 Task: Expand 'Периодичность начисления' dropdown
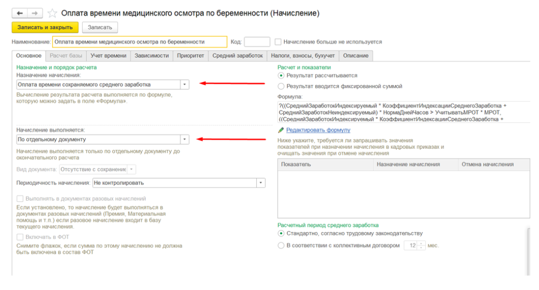click(261, 183)
